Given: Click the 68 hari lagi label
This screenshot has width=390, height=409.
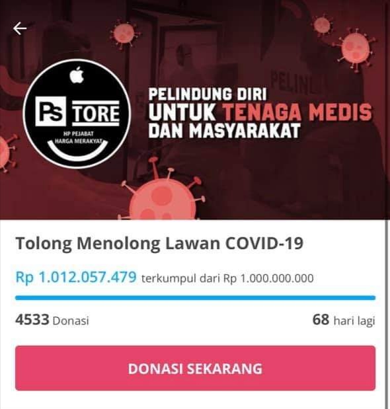Looking at the screenshot, I should [x=344, y=320].
